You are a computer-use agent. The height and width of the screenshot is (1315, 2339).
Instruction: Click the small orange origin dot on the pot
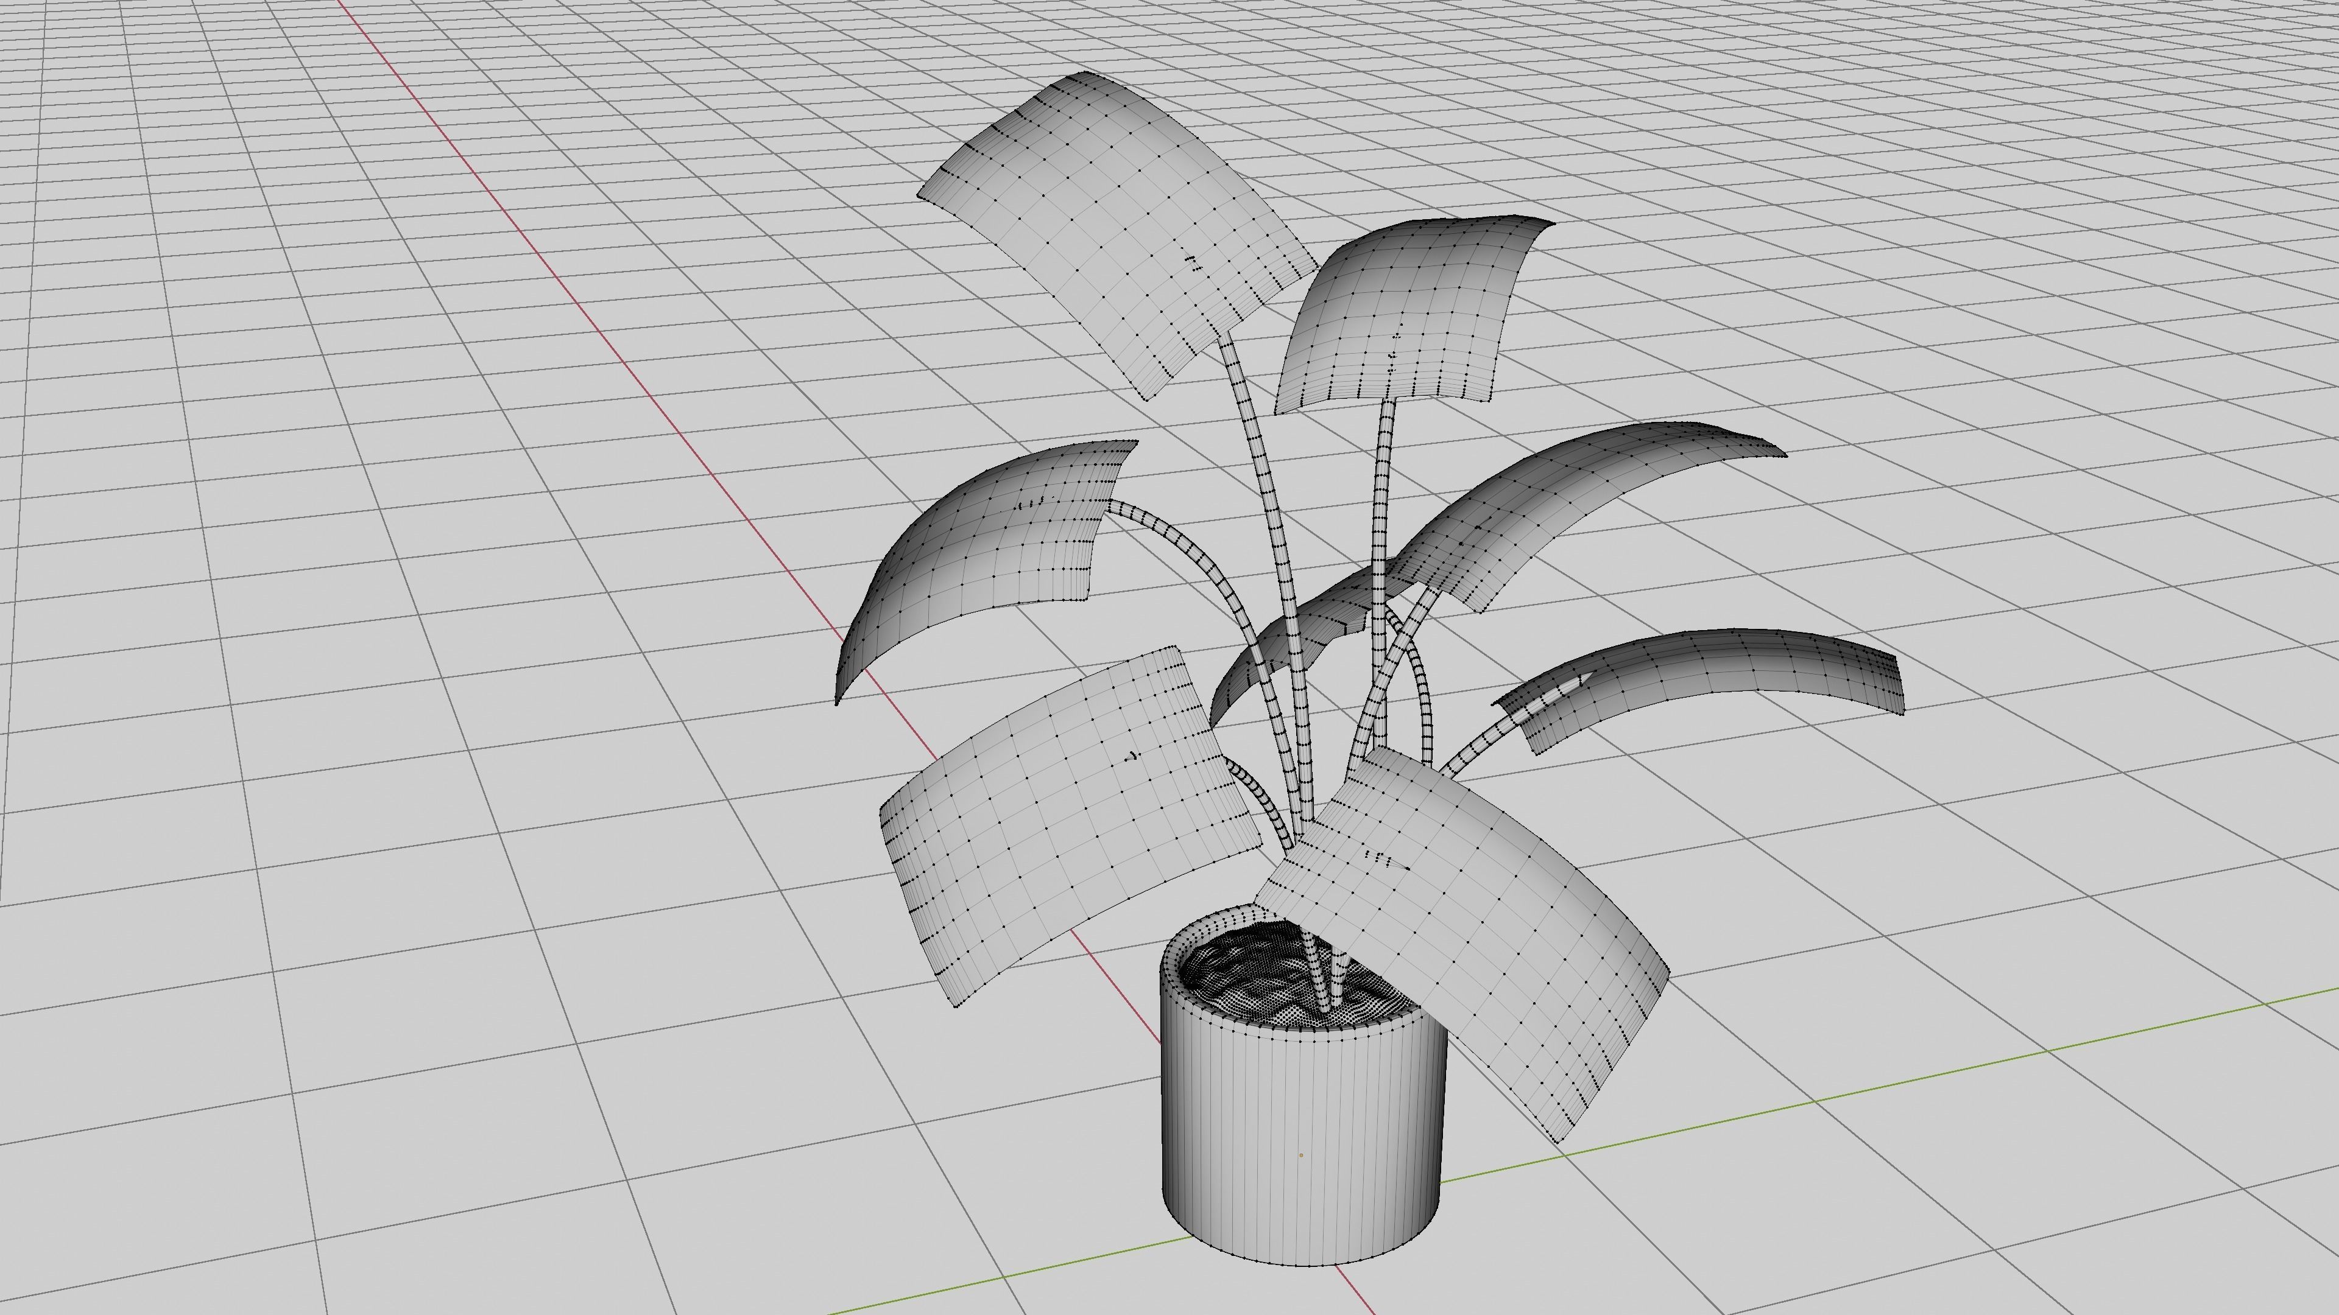tap(1301, 1155)
